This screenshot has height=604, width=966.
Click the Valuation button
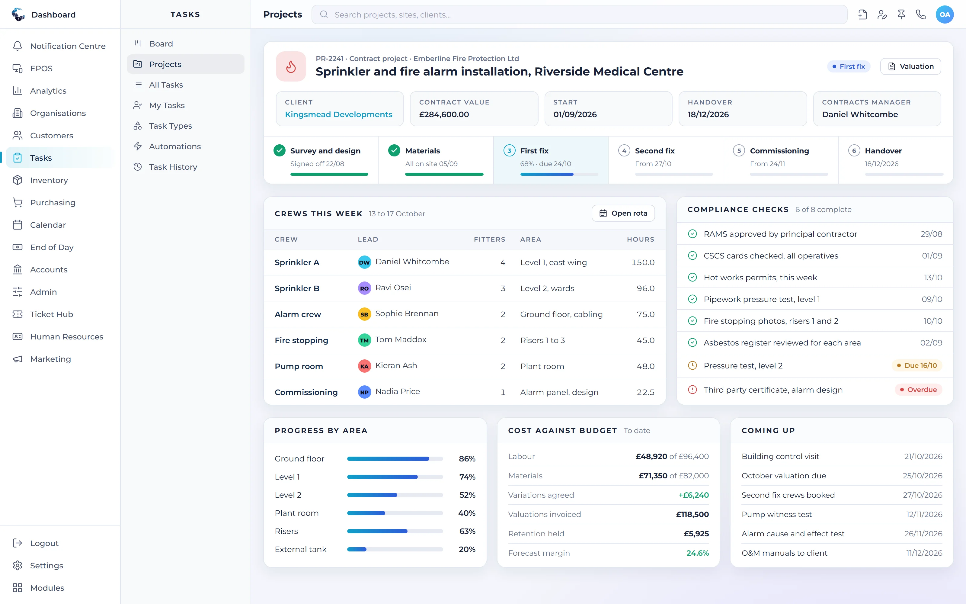[x=910, y=66]
